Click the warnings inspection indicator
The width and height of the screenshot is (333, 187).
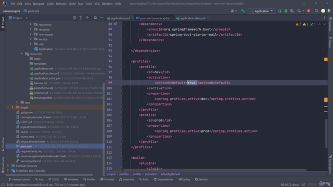(x=298, y=24)
